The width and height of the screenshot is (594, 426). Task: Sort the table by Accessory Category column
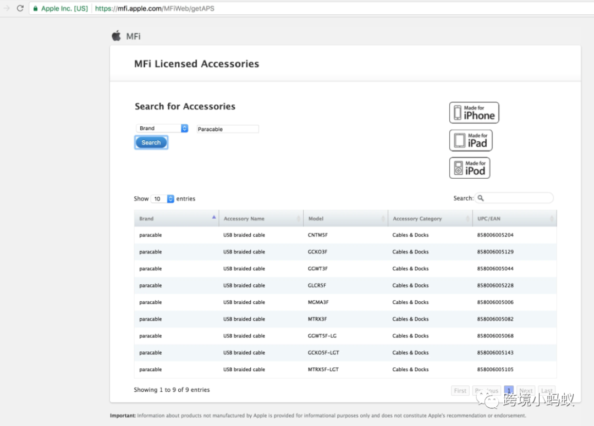pyautogui.click(x=430, y=218)
